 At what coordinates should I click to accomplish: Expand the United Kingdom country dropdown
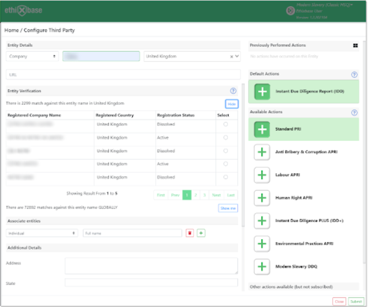point(237,56)
